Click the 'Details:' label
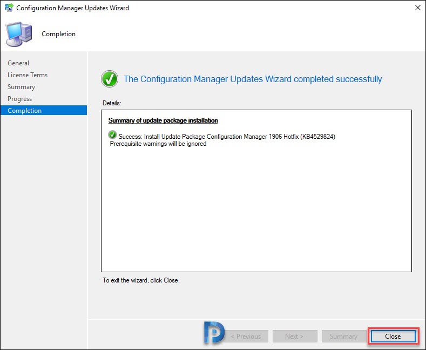The image size is (426, 350). [112, 103]
